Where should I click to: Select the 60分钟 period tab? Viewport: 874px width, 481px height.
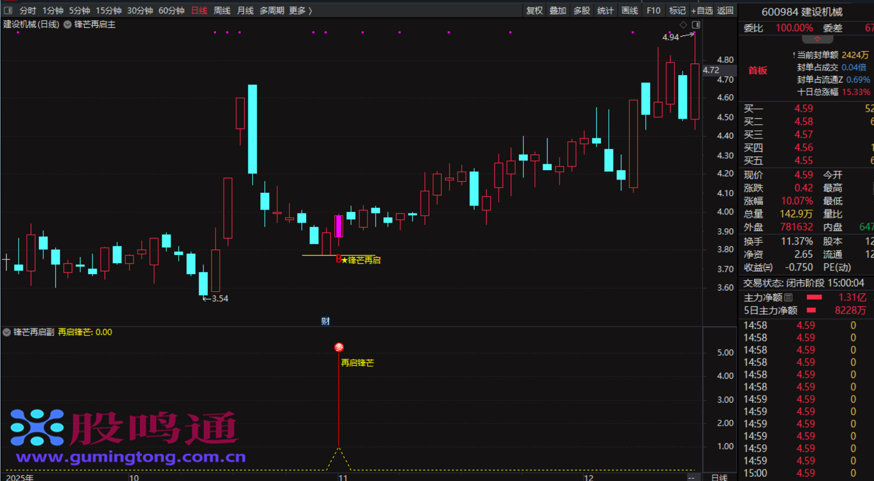(x=171, y=10)
